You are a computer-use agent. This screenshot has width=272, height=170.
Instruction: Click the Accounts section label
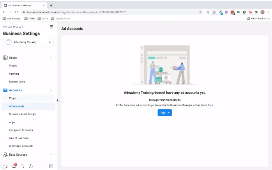(16, 90)
